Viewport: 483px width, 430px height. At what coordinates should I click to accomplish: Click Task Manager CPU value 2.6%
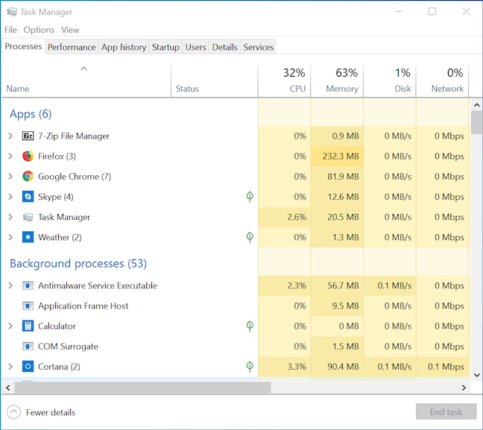click(x=297, y=217)
